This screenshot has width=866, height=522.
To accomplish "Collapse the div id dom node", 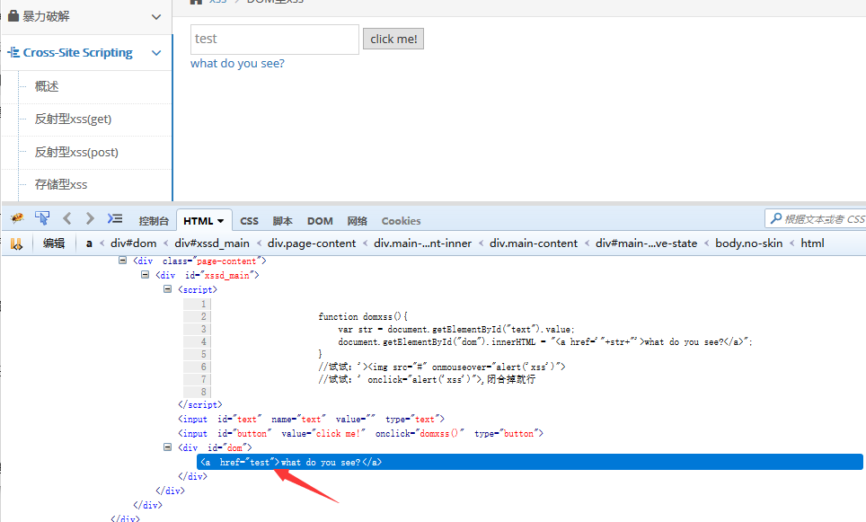I will 167,447.
